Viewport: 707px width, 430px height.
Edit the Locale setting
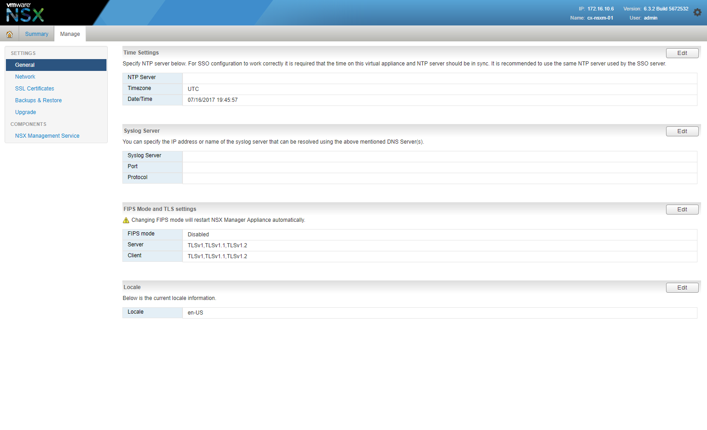pyautogui.click(x=682, y=288)
